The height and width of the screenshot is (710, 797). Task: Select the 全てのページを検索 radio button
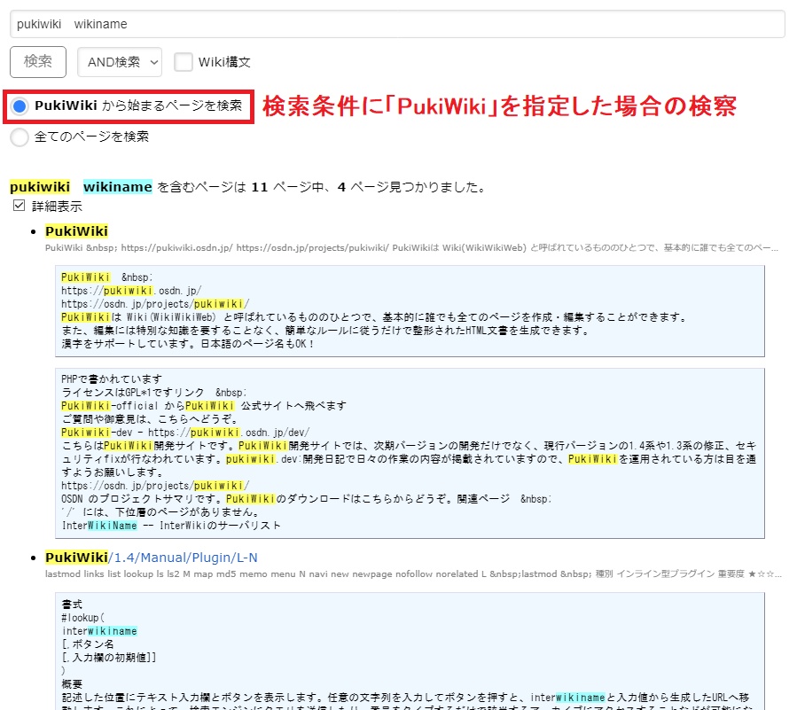point(17,137)
